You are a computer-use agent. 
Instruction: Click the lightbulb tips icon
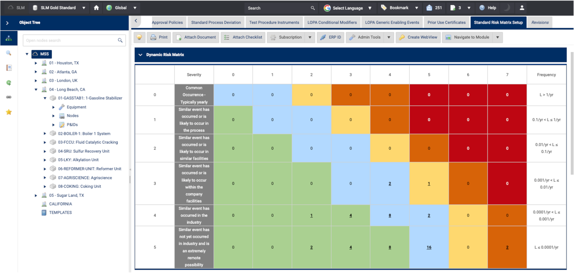pyautogui.click(x=139, y=37)
